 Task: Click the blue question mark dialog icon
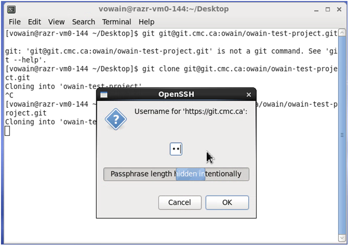pos(116,119)
